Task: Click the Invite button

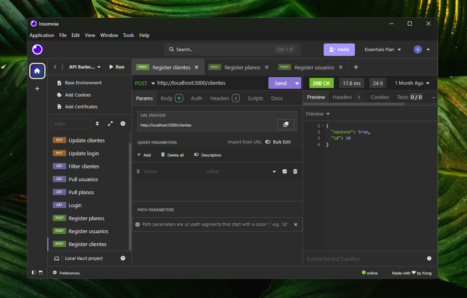Action: [339, 49]
